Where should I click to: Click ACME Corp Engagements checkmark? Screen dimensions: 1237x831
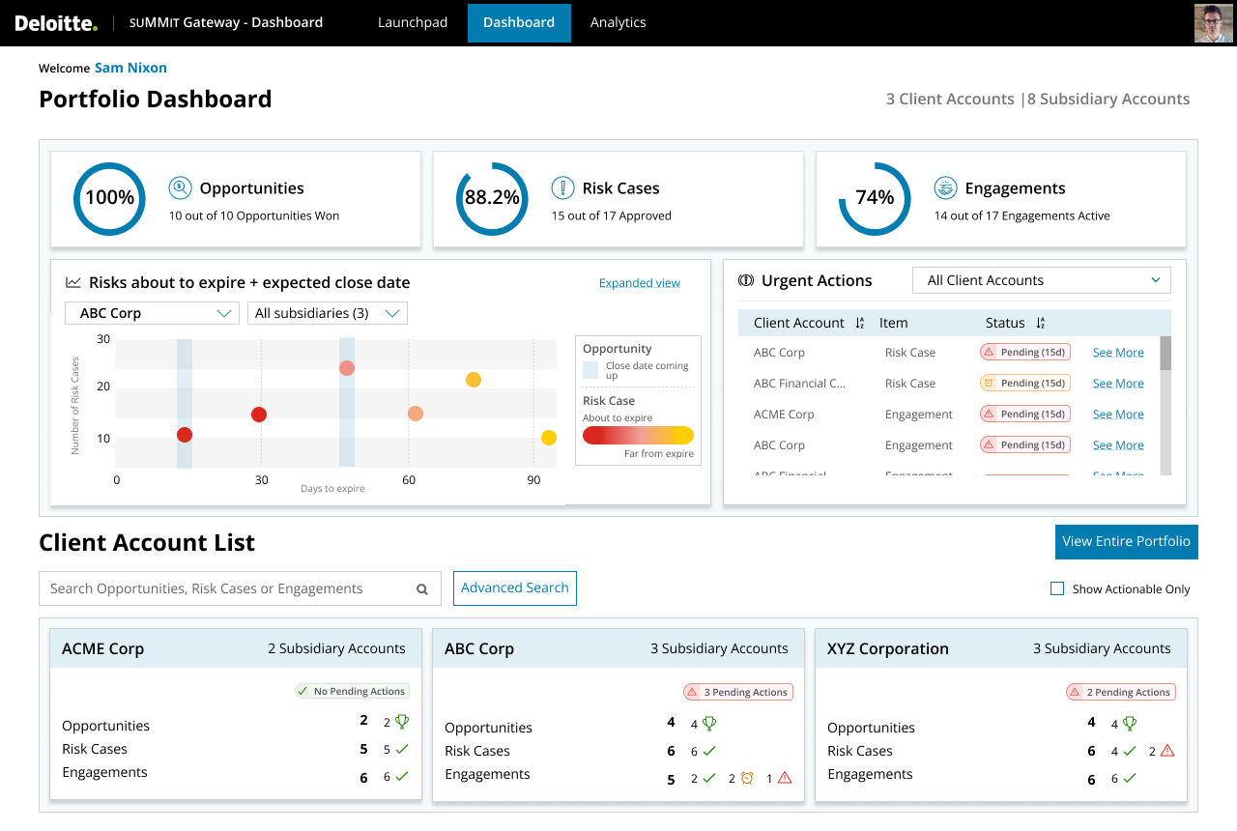[402, 776]
